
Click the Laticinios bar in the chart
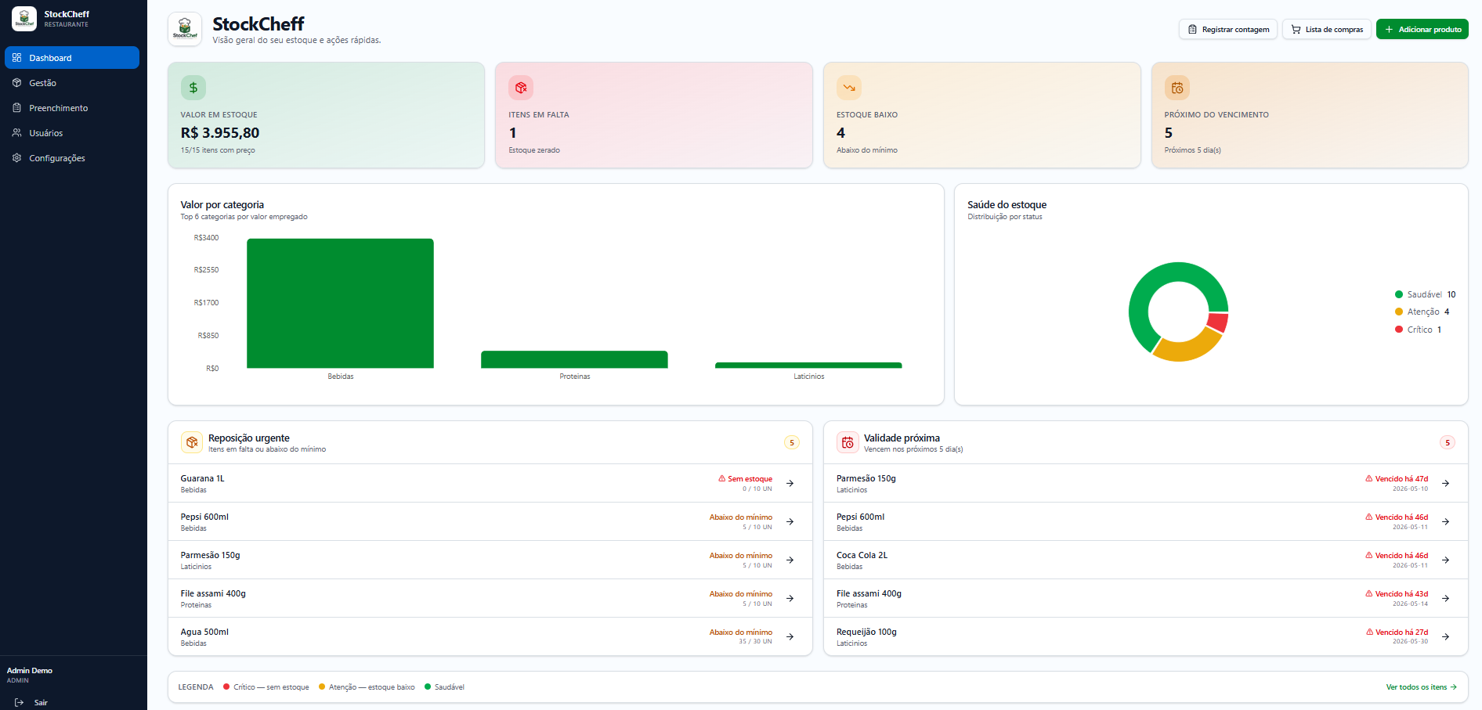tap(808, 365)
